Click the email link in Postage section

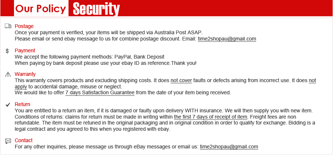pyautogui.click(x=227, y=39)
